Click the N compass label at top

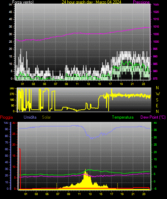[x=157, y=88]
